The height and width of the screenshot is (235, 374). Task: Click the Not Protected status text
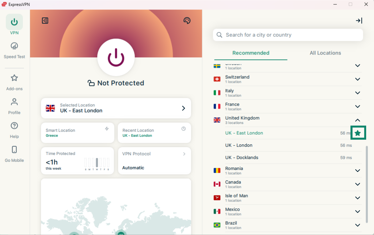point(121,83)
